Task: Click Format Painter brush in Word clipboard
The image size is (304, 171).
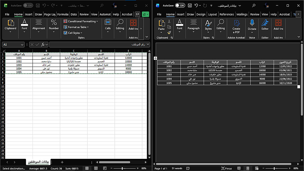Action: point(169,32)
